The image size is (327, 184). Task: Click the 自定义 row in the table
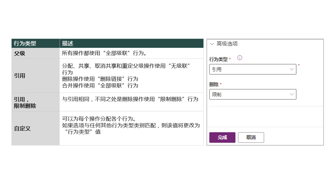tap(22, 129)
